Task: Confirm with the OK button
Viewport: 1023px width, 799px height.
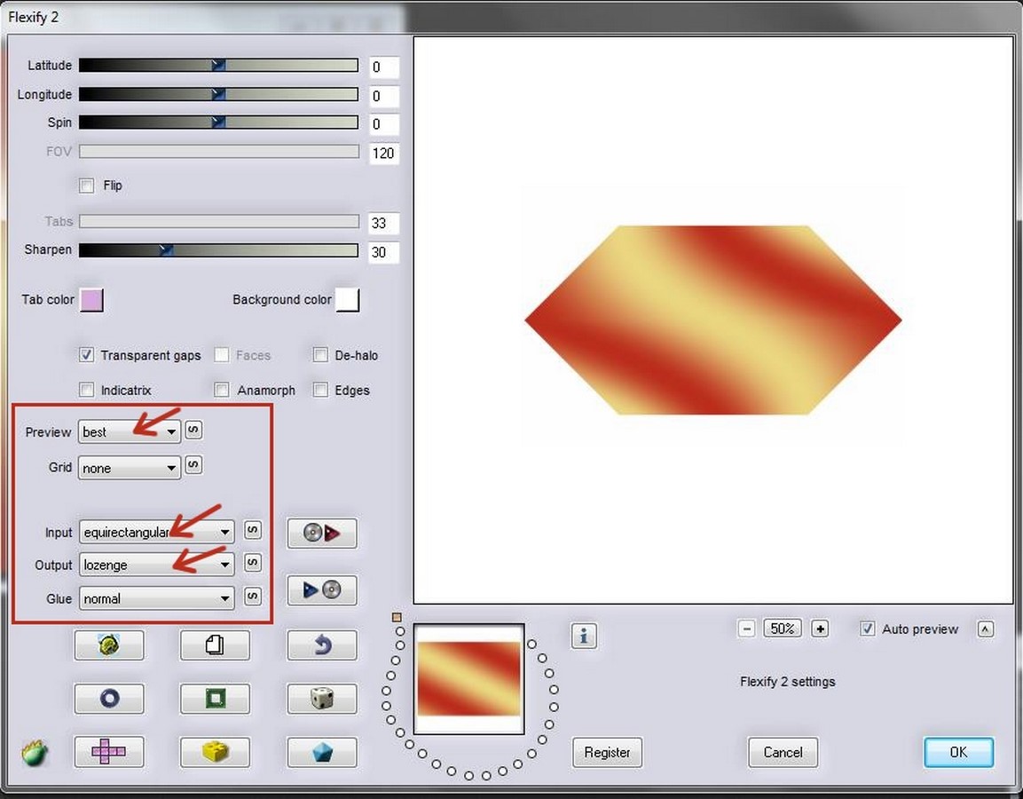Action: click(x=958, y=753)
